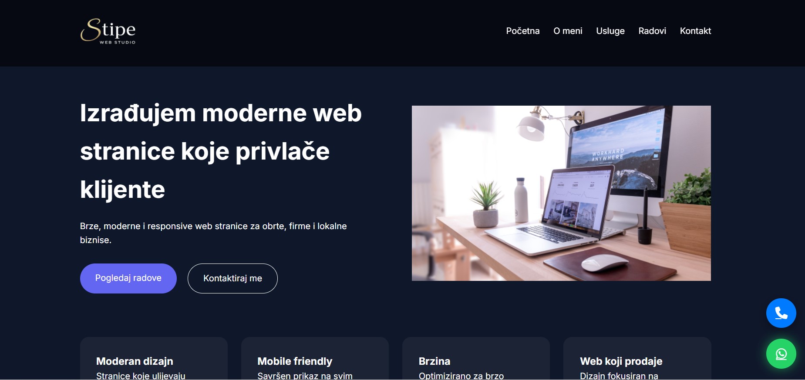Open the green WhatsApp chat icon
The height and width of the screenshot is (380, 805).
tap(781, 353)
